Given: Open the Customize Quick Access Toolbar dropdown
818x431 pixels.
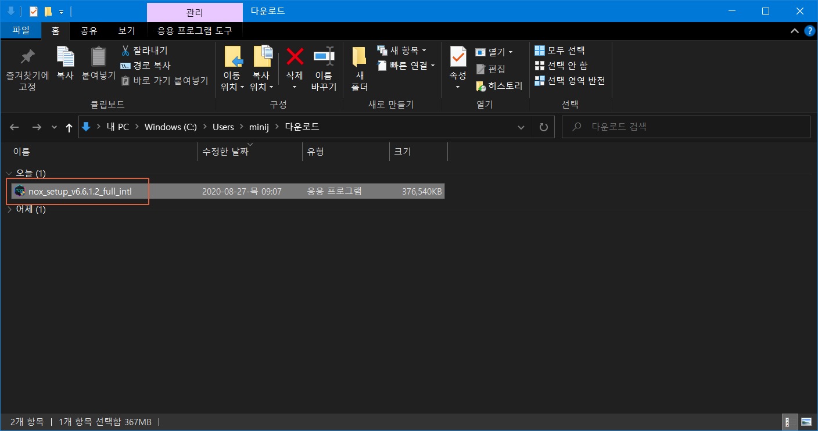Looking at the screenshot, I should 61,12.
